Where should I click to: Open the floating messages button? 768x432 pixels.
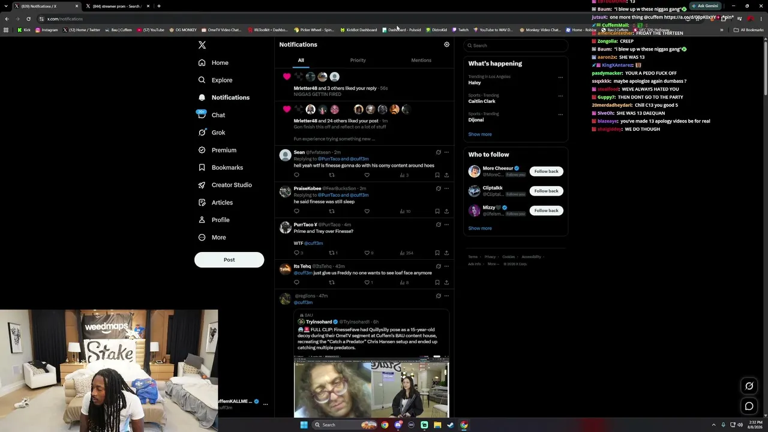coord(749,406)
